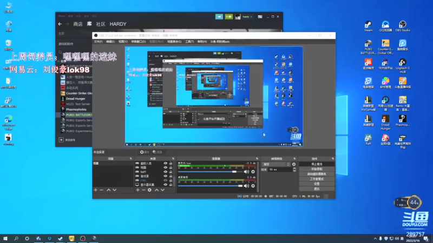Remove selected source with minus icon
433x243 pixels.
pos(143,190)
